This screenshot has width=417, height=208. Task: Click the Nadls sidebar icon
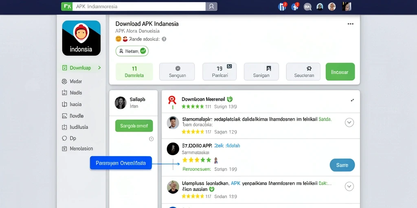point(64,93)
